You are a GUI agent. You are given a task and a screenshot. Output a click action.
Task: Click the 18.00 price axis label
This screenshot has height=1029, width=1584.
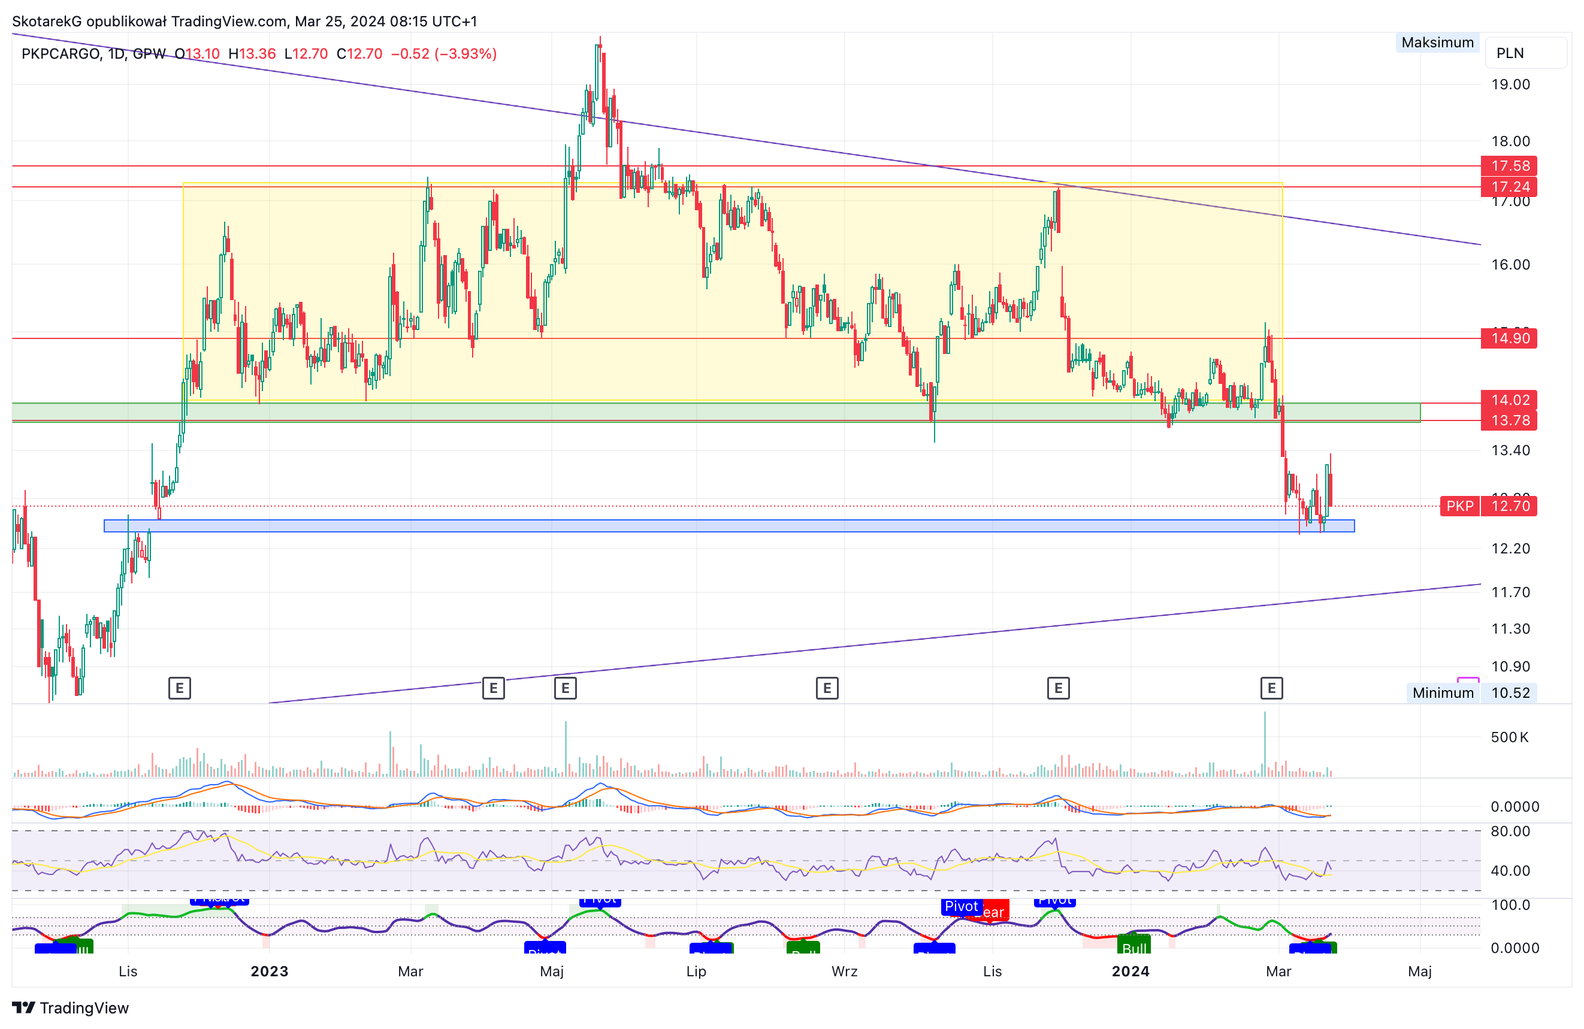tap(1510, 141)
